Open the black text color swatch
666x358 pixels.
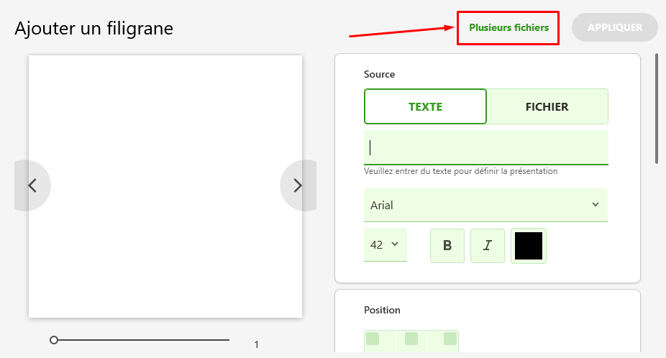529,245
